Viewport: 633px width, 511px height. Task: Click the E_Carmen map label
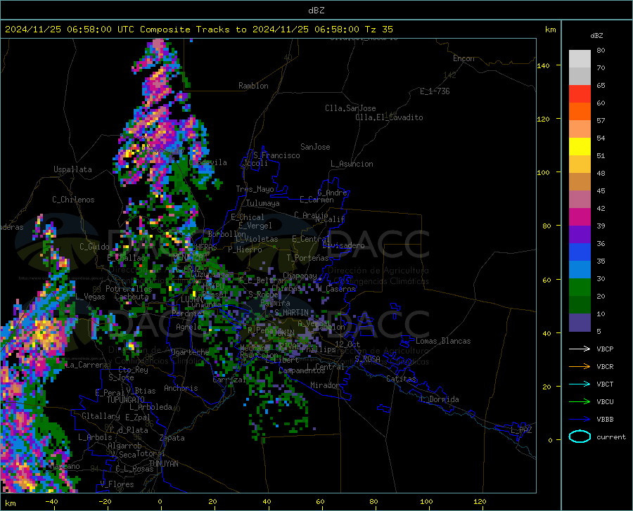click(x=316, y=200)
